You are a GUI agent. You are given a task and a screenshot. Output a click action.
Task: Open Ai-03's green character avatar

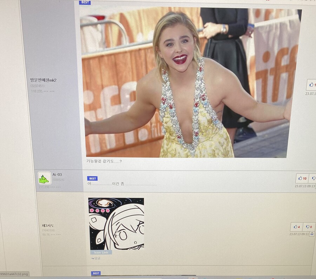(x=44, y=178)
